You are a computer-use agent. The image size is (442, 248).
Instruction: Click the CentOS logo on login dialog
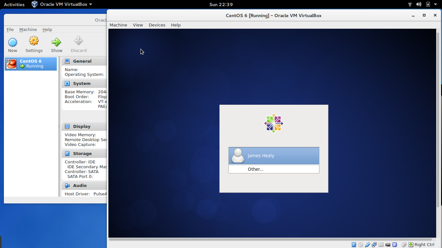point(274,123)
